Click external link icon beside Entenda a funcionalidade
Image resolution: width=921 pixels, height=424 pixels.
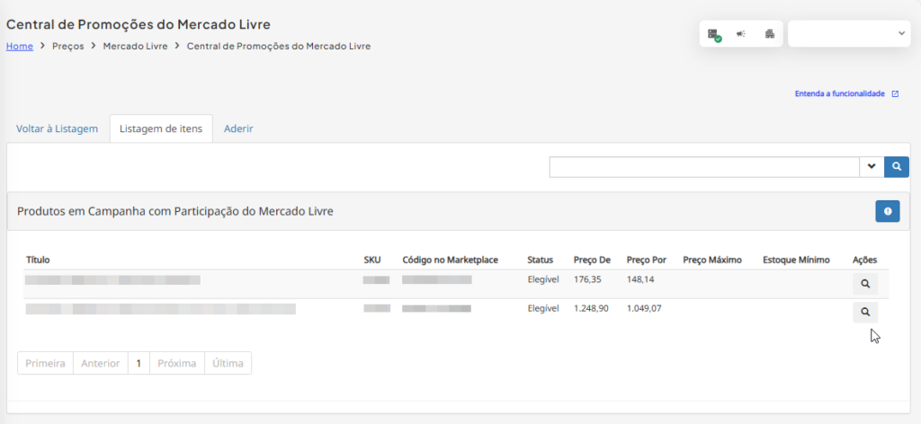(x=895, y=93)
